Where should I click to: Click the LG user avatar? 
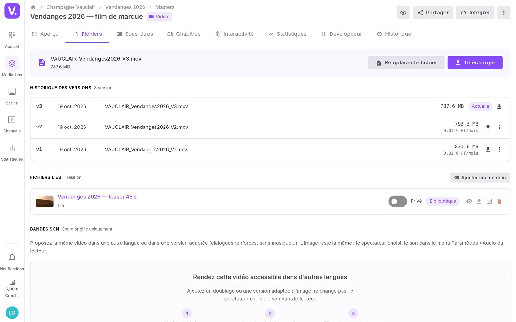(x=12, y=313)
